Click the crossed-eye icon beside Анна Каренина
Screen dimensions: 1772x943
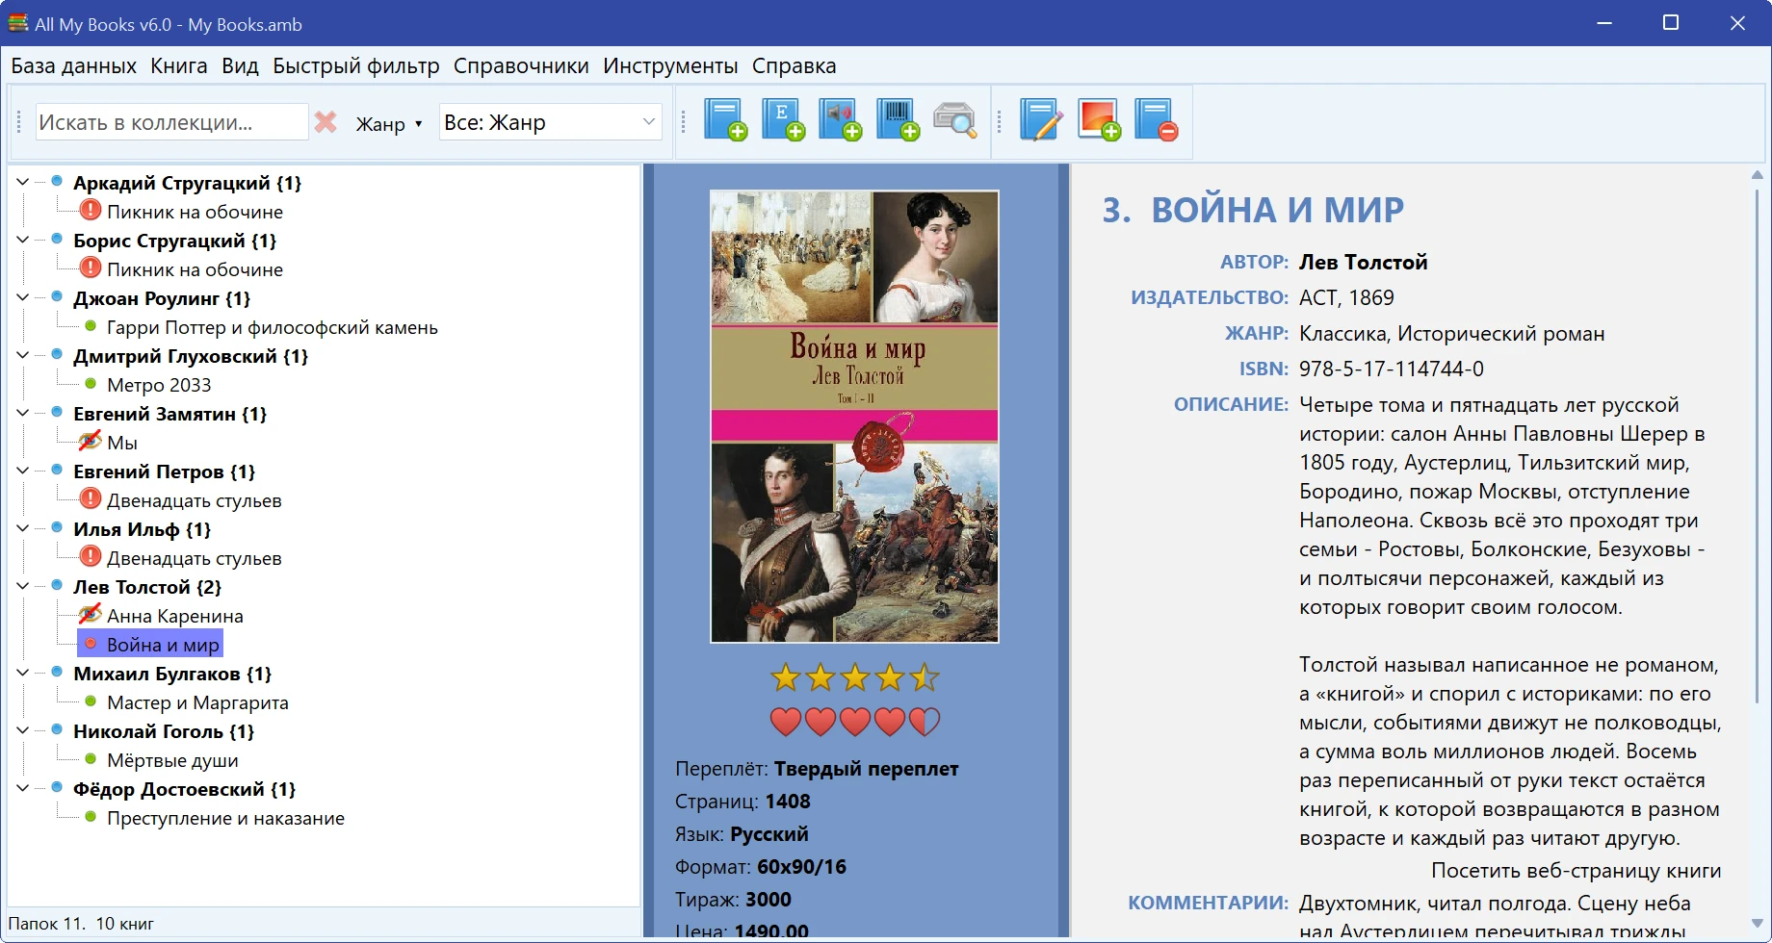[x=91, y=614]
